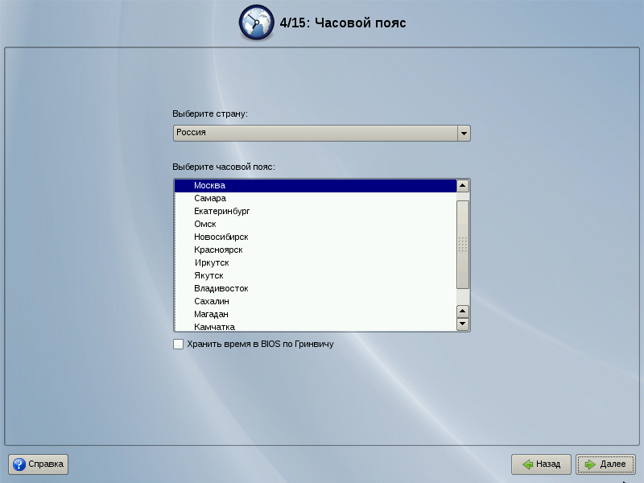Click the question mark Help icon
Screen dimensions: 644x483
pyautogui.click(x=19, y=464)
